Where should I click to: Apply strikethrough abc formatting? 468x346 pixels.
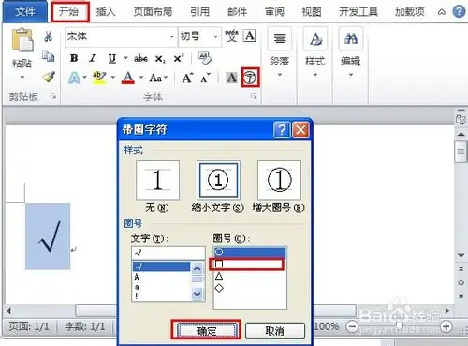(140, 58)
